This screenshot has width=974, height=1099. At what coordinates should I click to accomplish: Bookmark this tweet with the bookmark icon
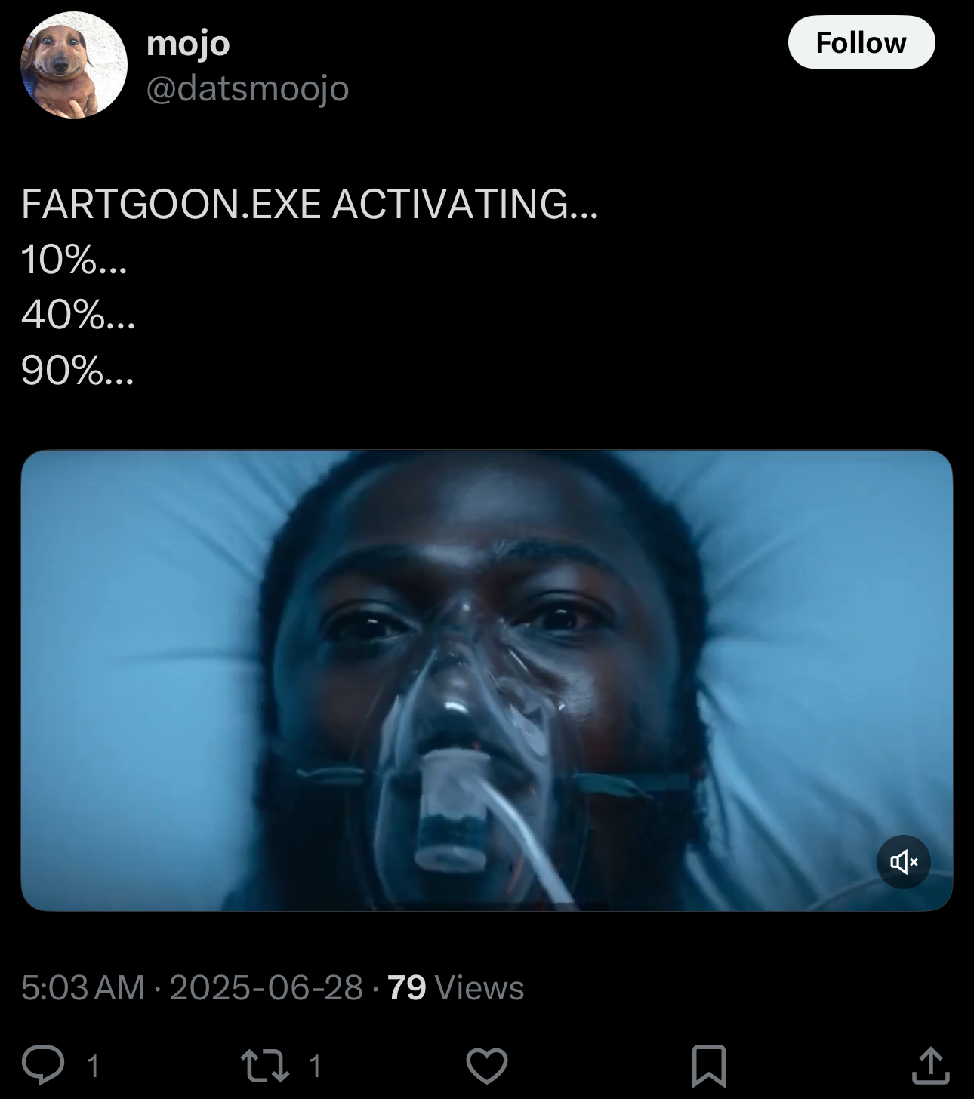pyautogui.click(x=709, y=1066)
